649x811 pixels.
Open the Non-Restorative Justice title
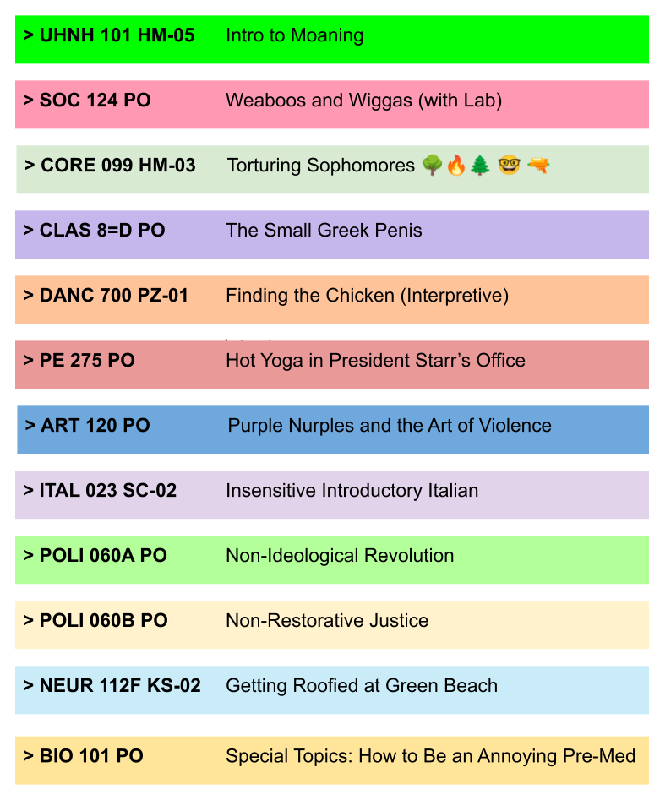pyautogui.click(x=327, y=621)
